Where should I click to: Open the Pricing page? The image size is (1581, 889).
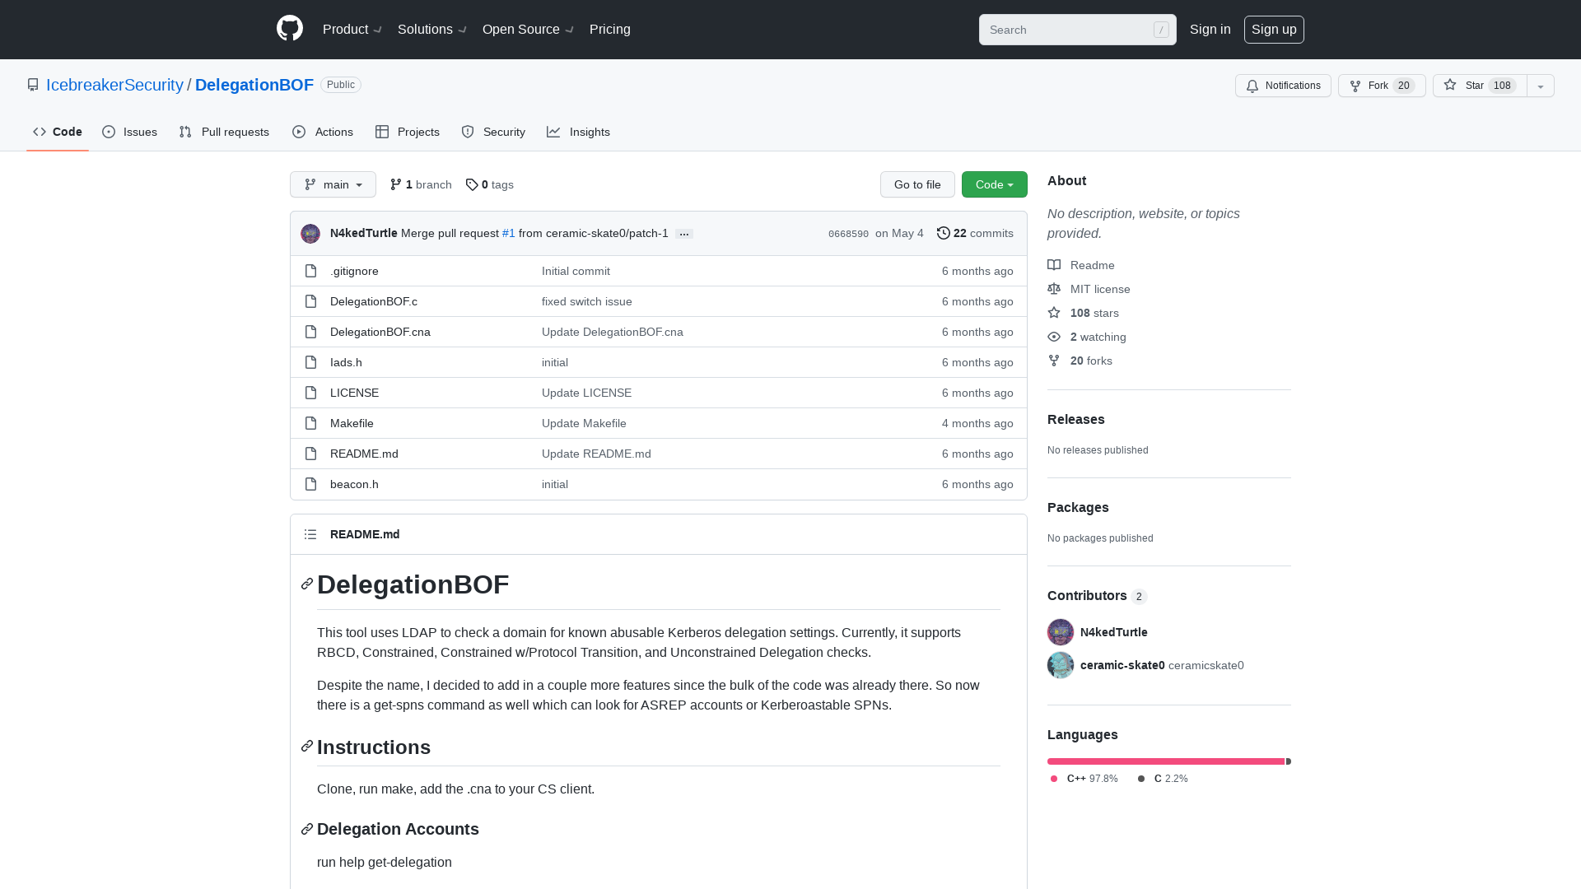610,29
